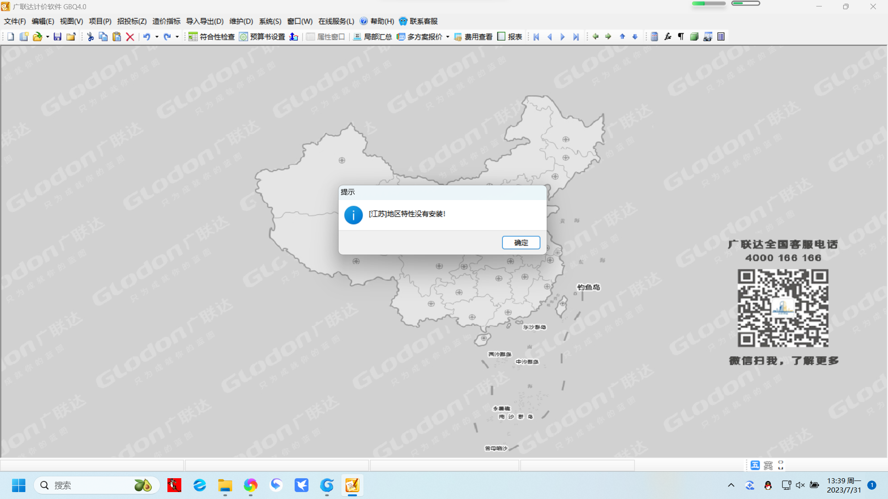
Task: Open the 招投标(Z) menu
Action: (132, 21)
